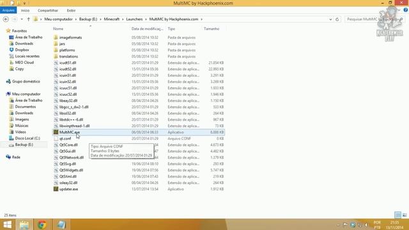The width and height of the screenshot is (409, 230).
Task: Open Downloads under Favoritos
Action: [x=24, y=43]
